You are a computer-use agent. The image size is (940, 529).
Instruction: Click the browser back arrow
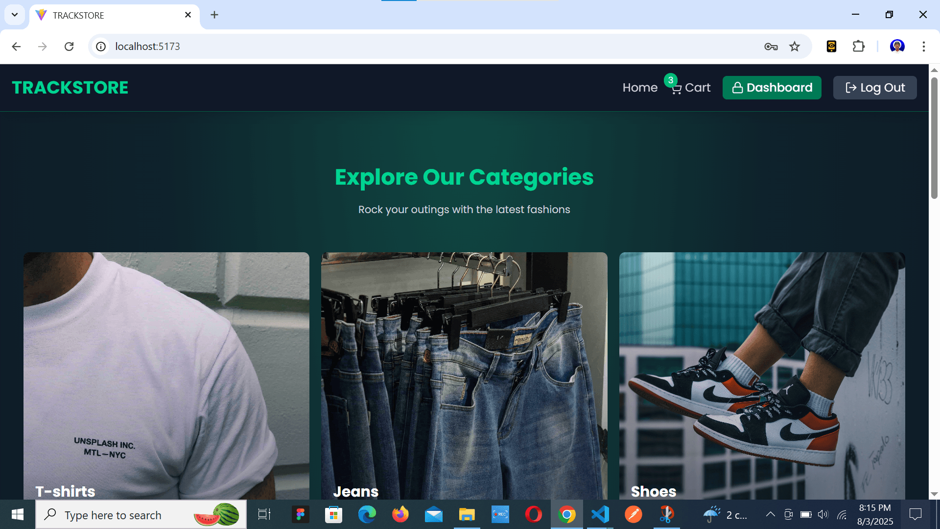(x=16, y=47)
